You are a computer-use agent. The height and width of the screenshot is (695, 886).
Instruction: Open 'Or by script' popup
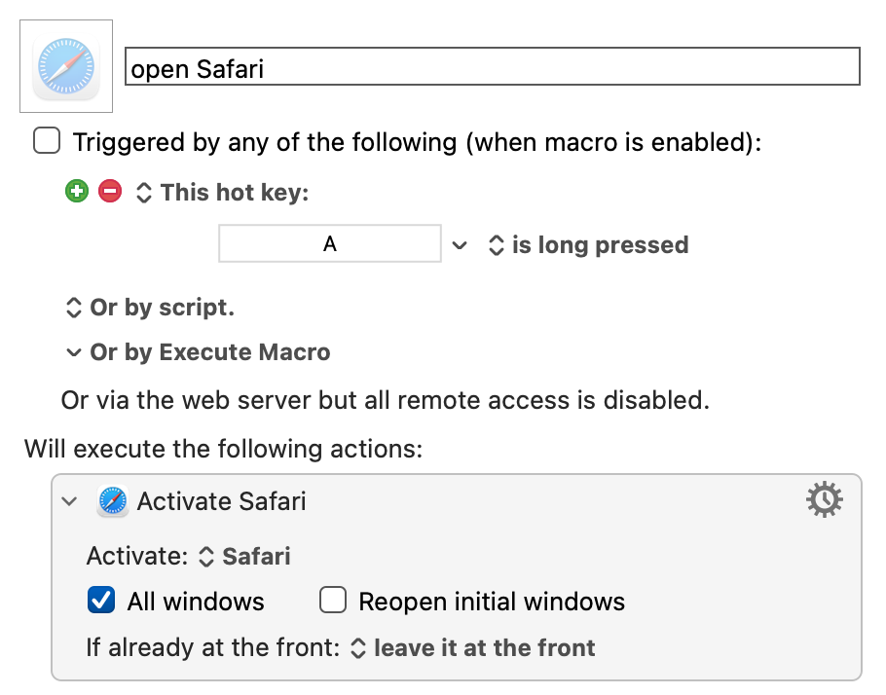tap(150, 308)
